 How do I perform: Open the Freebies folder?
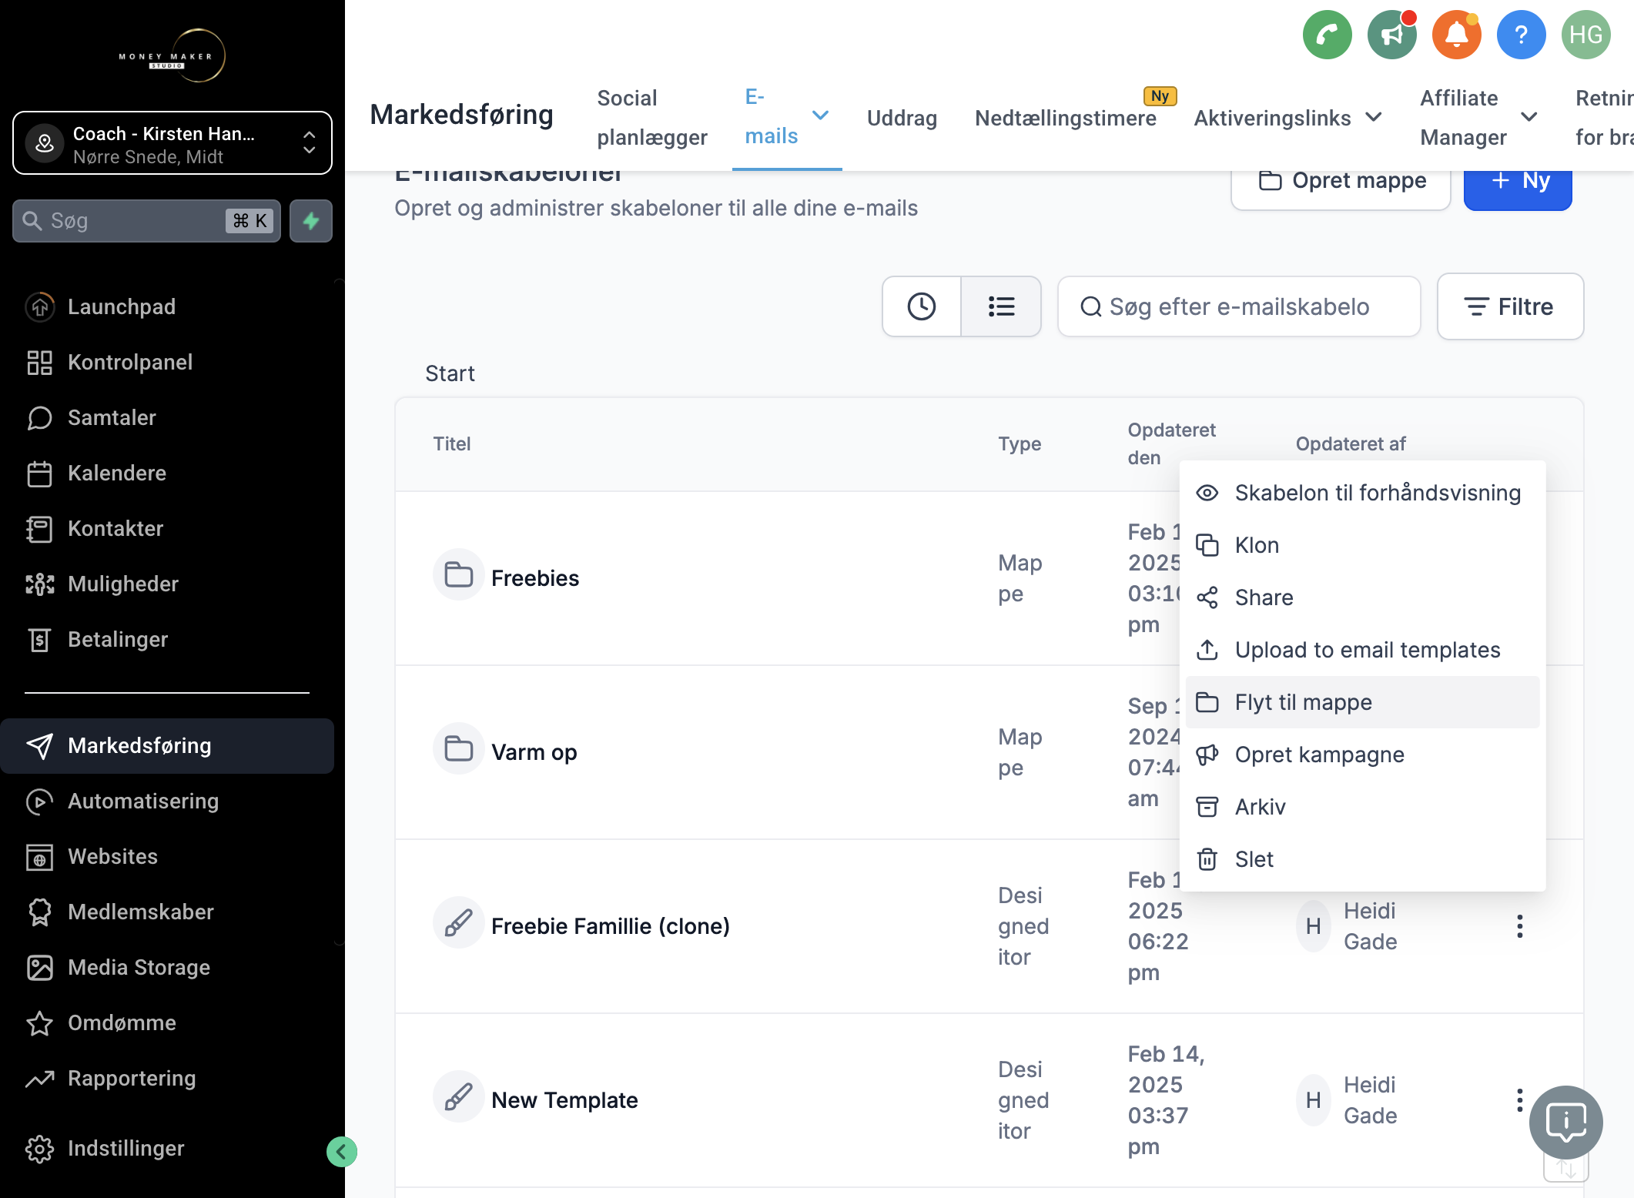[x=534, y=577]
